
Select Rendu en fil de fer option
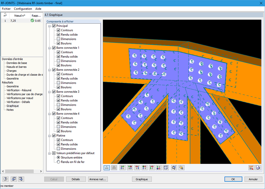(59, 162)
